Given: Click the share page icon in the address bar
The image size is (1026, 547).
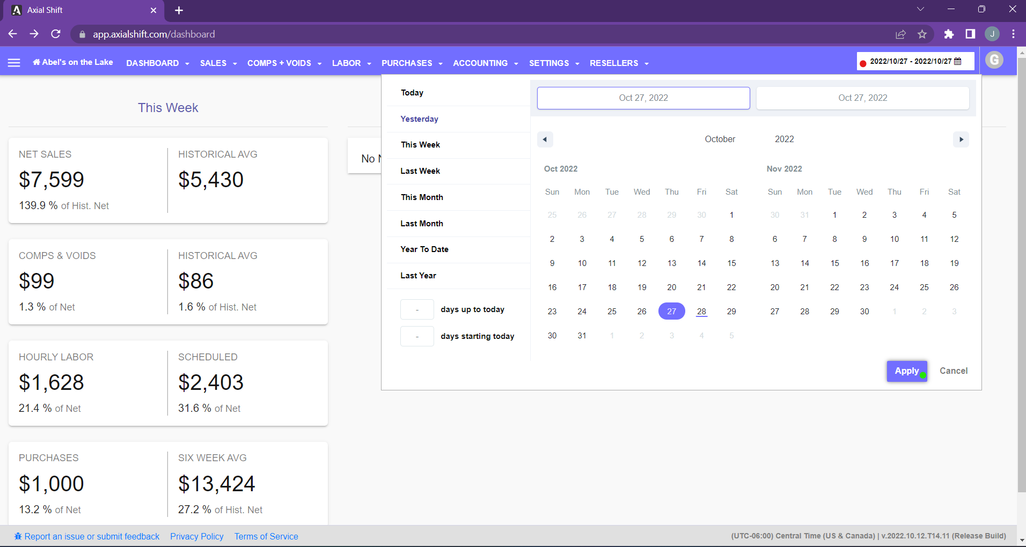Looking at the screenshot, I should [x=900, y=34].
